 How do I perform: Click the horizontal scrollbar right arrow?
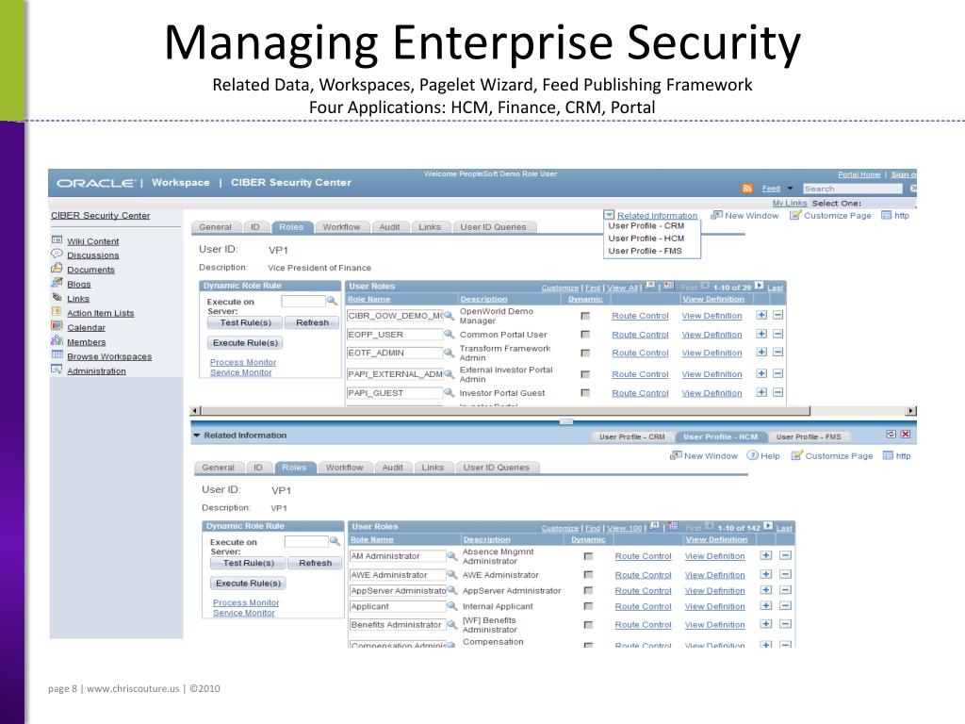click(911, 411)
